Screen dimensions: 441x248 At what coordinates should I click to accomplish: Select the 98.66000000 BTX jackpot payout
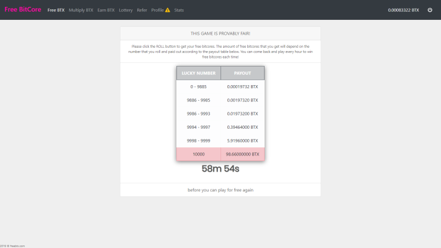242,154
